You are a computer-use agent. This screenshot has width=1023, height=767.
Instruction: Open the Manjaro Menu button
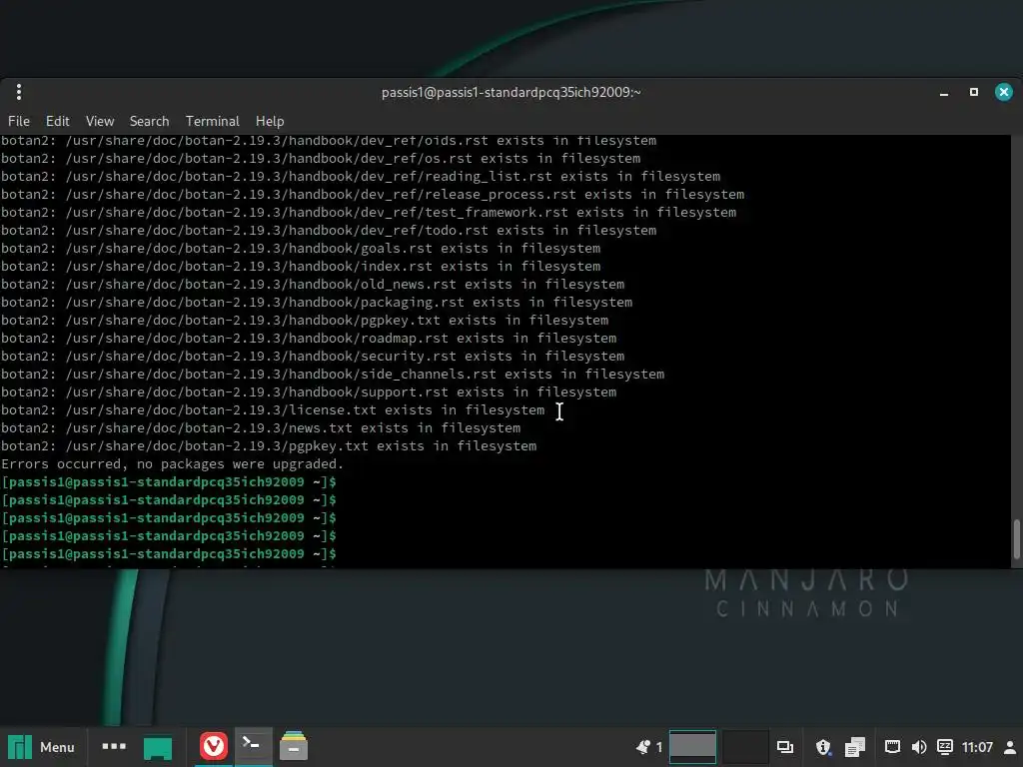(41, 747)
